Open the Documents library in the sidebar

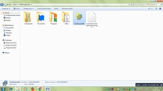[10, 28]
